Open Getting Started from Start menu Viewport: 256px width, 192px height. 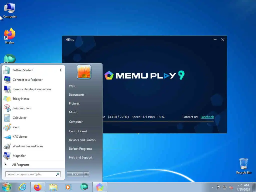(x=33, y=70)
